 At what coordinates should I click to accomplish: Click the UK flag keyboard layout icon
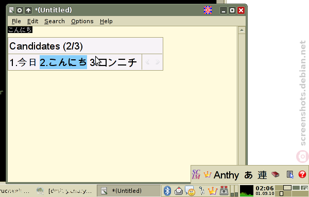[x=208, y=10]
